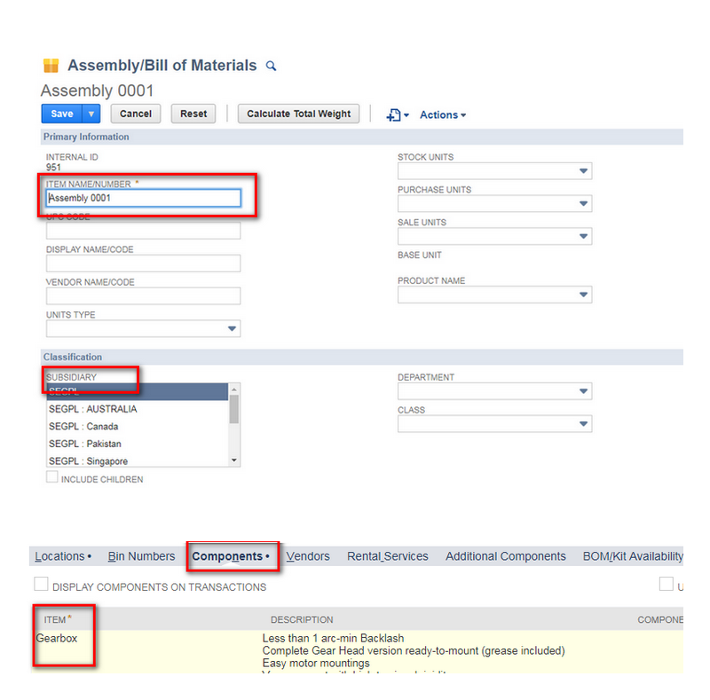The height and width of the screenshot is (700, 710).
Task: Enable Display Components on Transactions
Action: click(x=41, y=584)
